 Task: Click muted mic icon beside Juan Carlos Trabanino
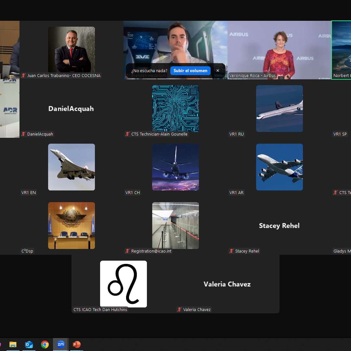pyautogui.click(x=23, y=76)
